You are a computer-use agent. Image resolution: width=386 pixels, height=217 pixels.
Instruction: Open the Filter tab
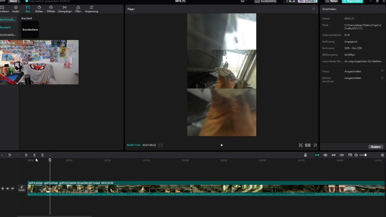pos(78,9)
